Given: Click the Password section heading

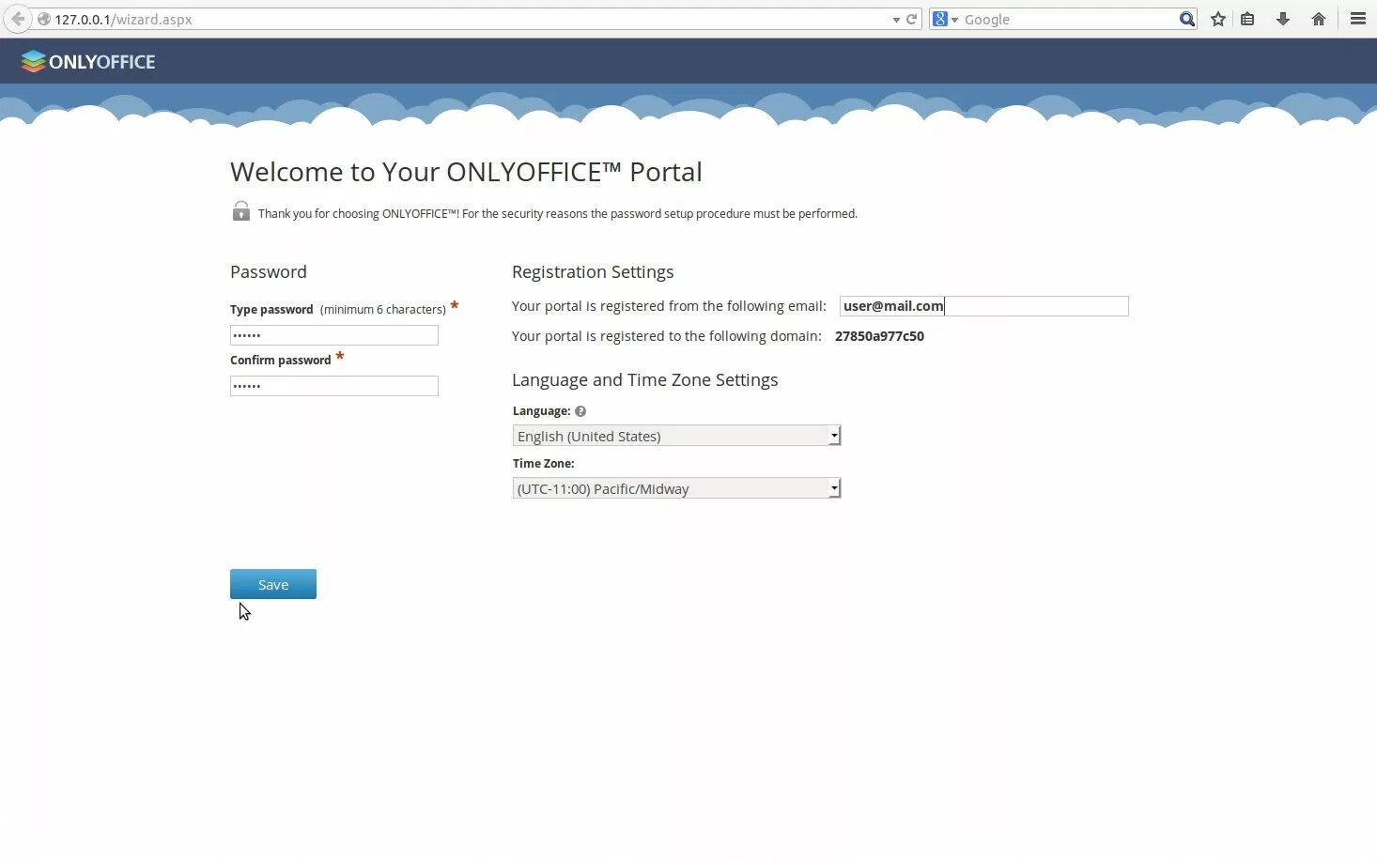Looking at the screenshot, I should [x=269, y=271].
